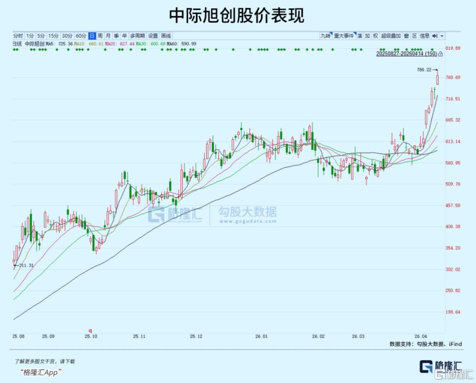
Task: Toggle the 九转 indicator
Action: click(326, 36)
